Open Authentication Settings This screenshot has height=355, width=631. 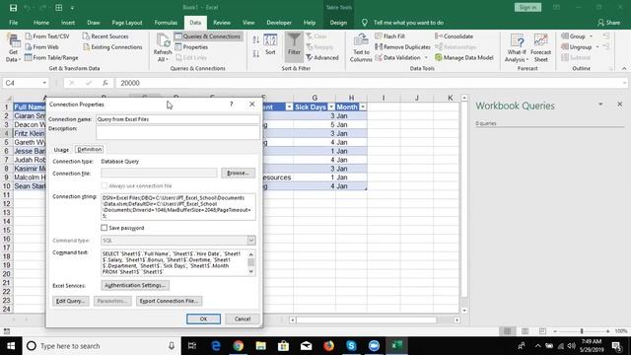point(135,285)
